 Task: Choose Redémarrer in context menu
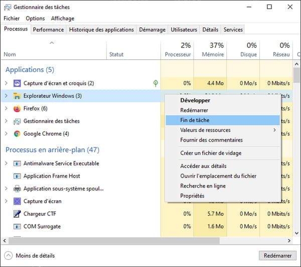pos(223,110)
